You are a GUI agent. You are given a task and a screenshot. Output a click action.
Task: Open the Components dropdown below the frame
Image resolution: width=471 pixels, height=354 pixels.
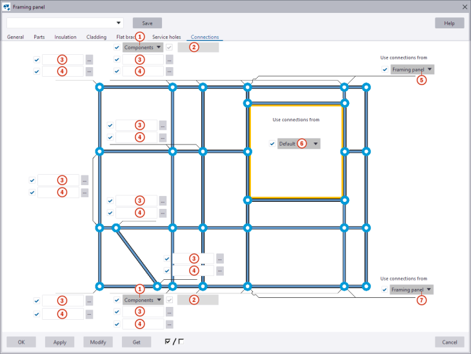click(x=143, y=300)
